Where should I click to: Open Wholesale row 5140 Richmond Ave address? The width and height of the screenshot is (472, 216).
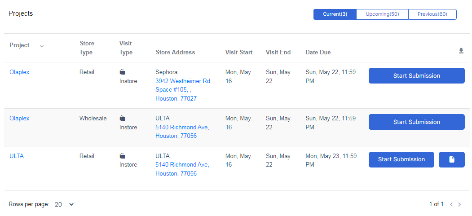tap(182, 127)
